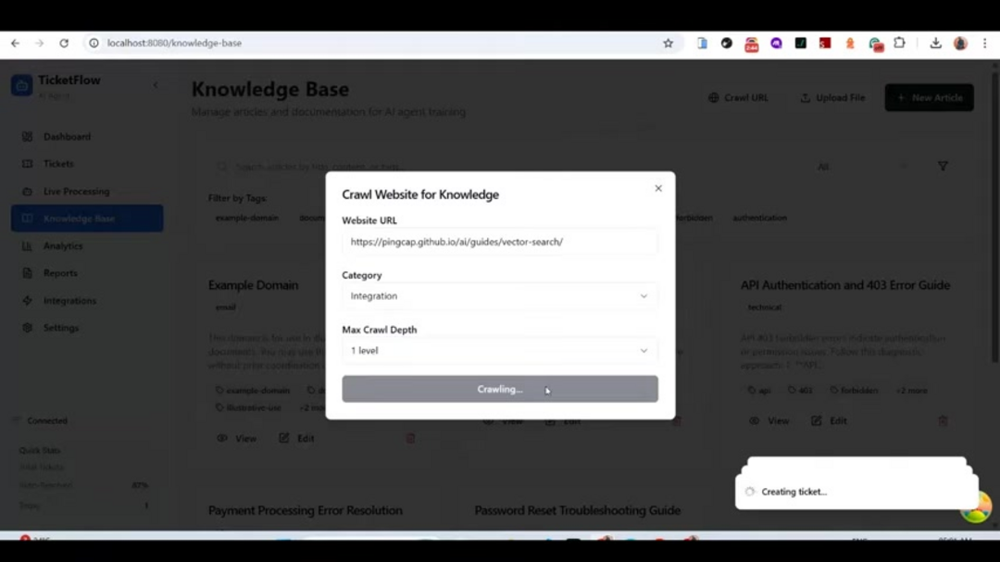
Task: Open the Integrations lightning icon
Action: click(x=27, y=301)
